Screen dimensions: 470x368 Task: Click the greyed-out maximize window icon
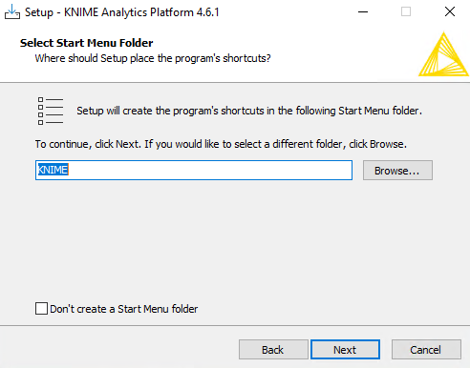[x=406, y=12]
